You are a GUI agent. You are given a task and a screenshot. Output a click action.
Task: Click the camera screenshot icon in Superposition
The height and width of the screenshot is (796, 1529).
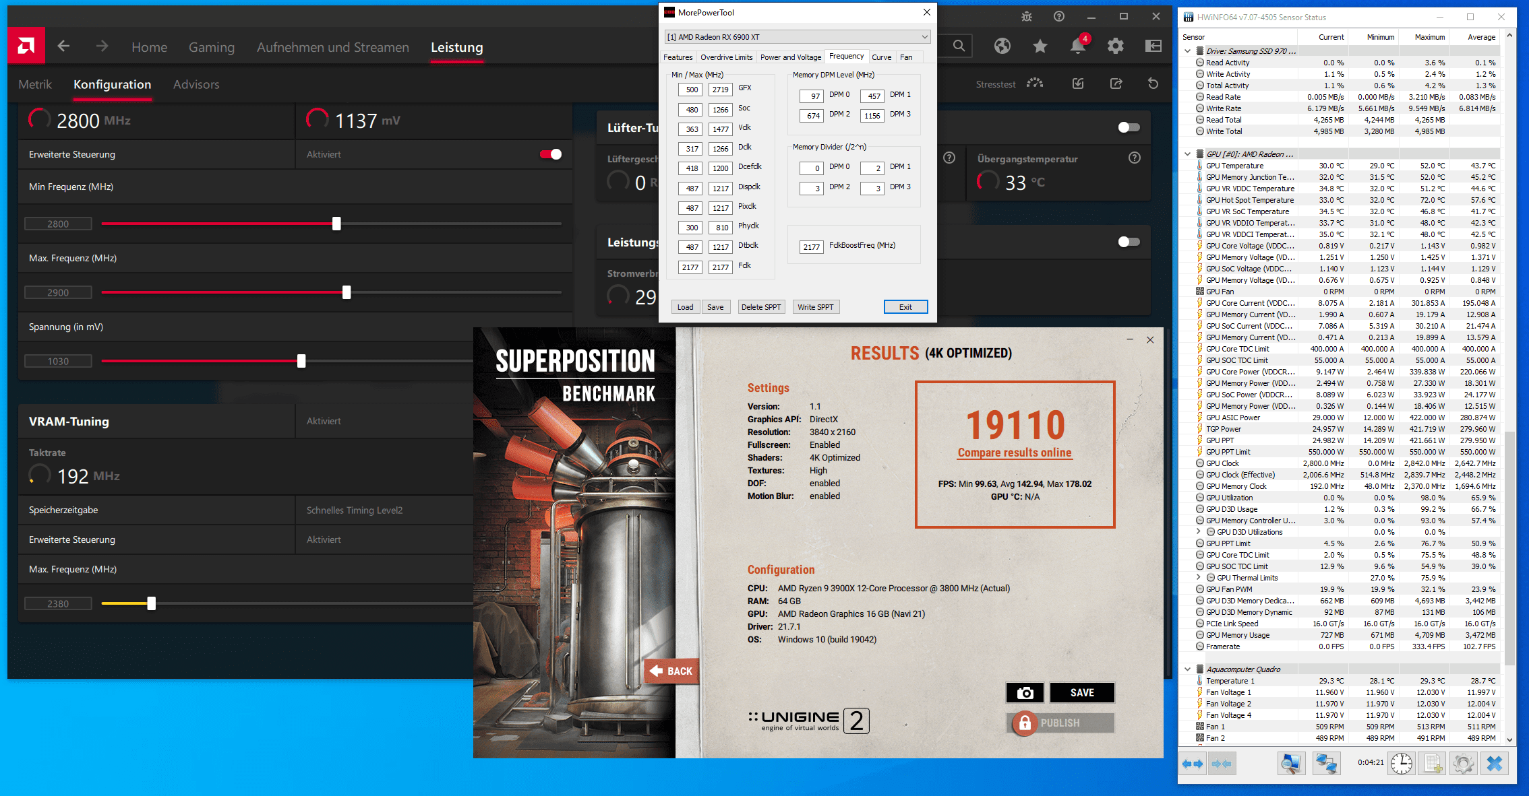1025,692
